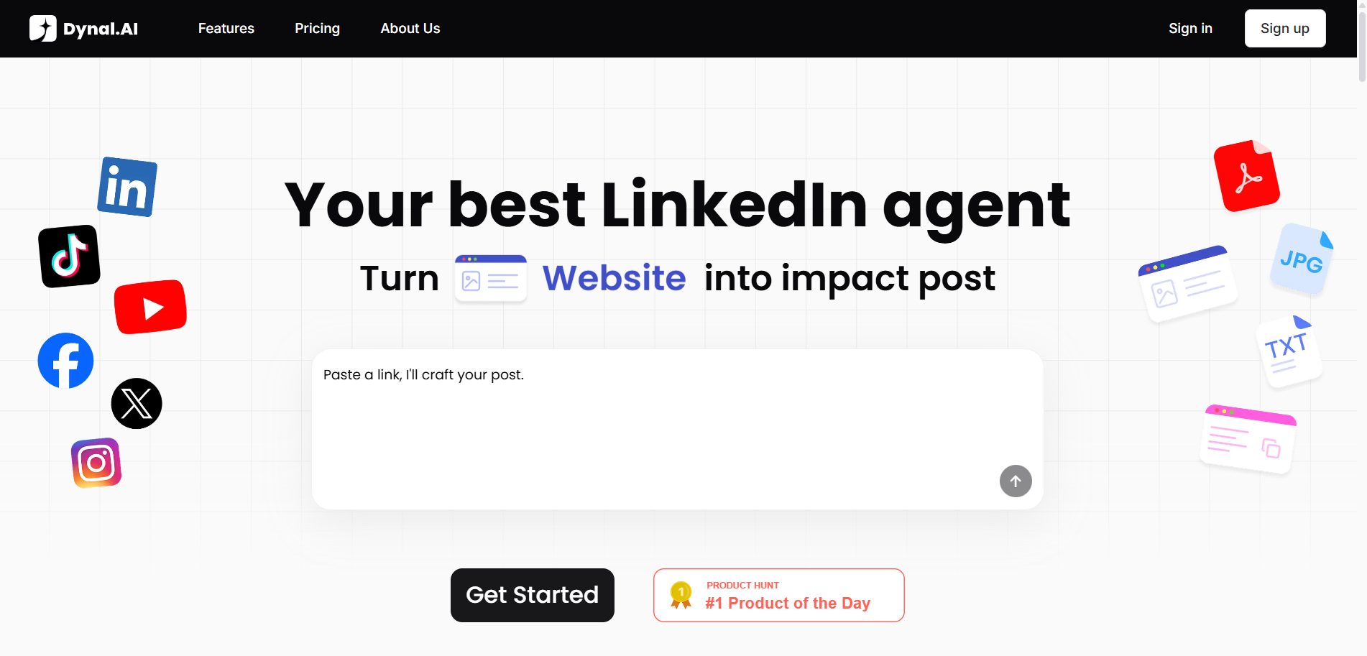Screen dimensions: 1367x656
Task: Click the Get Started button
Action: (532, 595)
